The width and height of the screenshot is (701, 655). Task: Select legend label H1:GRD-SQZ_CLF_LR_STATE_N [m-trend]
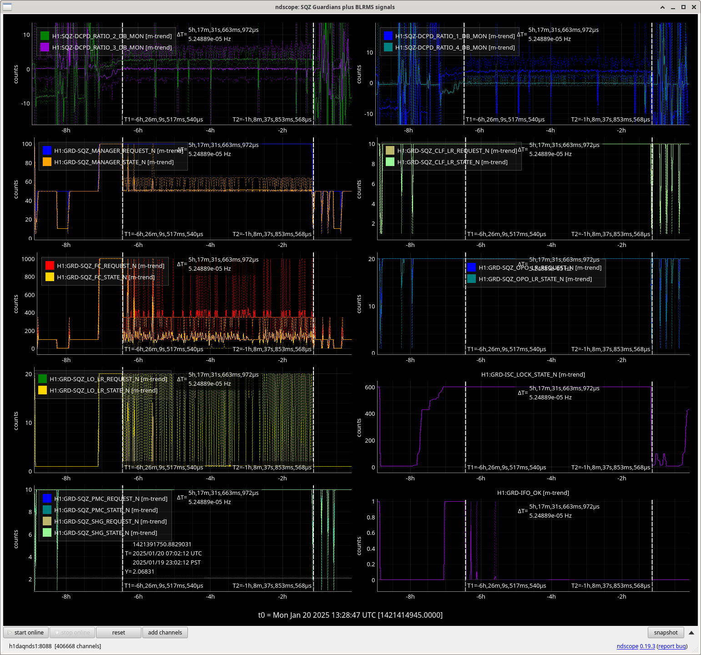452,162
